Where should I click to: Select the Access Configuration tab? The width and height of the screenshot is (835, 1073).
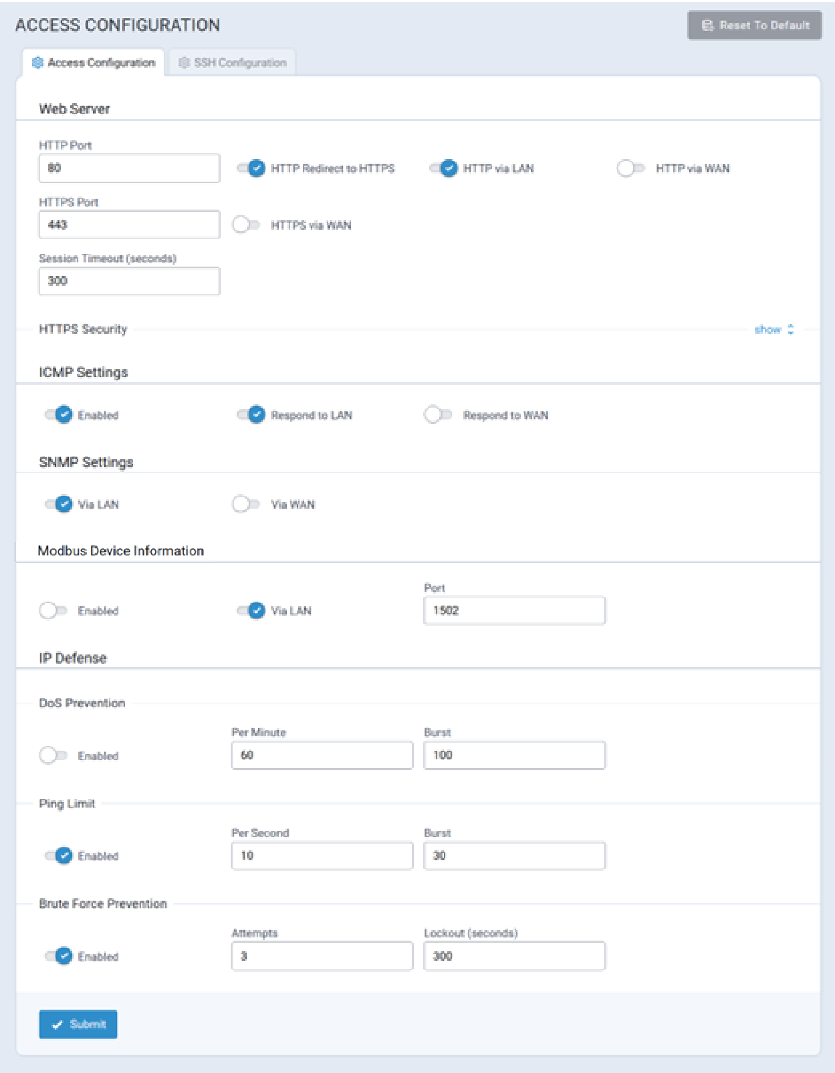pyautogui.click(x=93, y=63)
